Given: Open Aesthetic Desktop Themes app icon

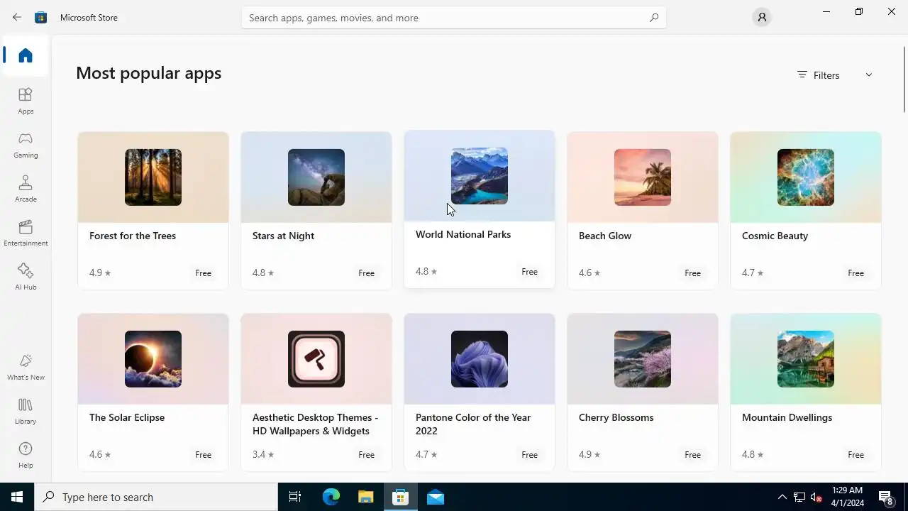Looking at the screenshot, I should [316, 359].
